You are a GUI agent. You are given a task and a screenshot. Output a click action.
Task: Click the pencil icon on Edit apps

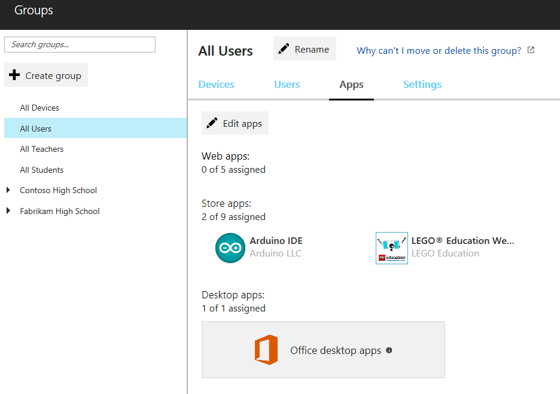coord(212,123)
